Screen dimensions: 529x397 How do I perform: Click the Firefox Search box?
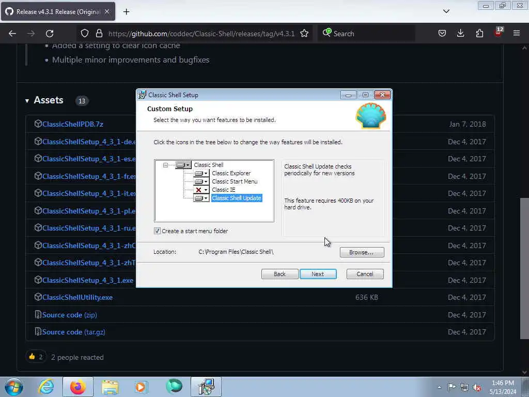(366, 34)
